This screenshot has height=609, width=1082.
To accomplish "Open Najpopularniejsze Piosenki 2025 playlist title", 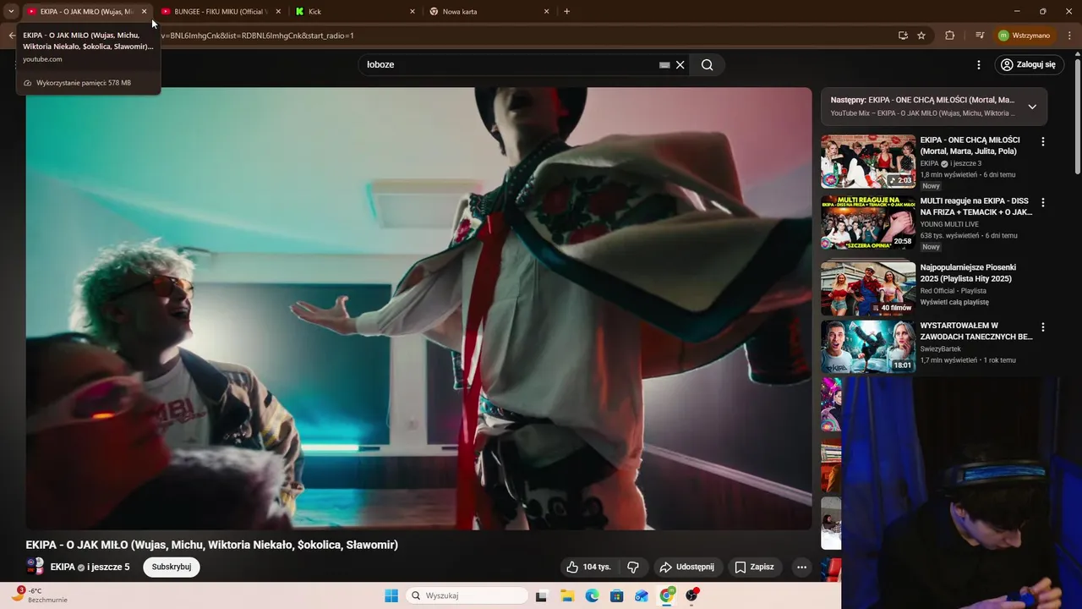I will (x=969, y=273).
